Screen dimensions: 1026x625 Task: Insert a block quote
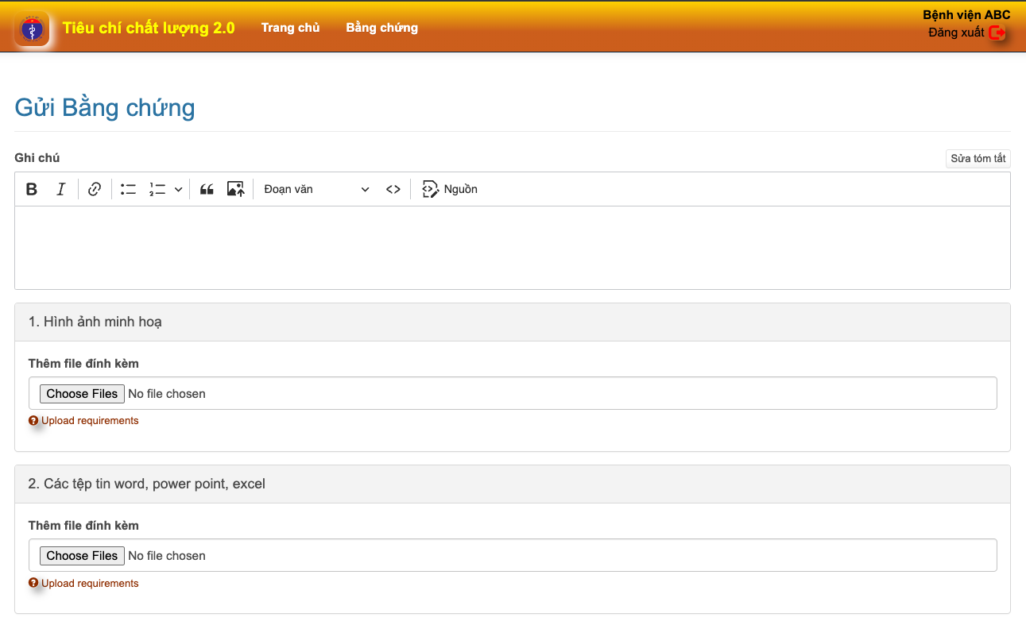[207, 189]
